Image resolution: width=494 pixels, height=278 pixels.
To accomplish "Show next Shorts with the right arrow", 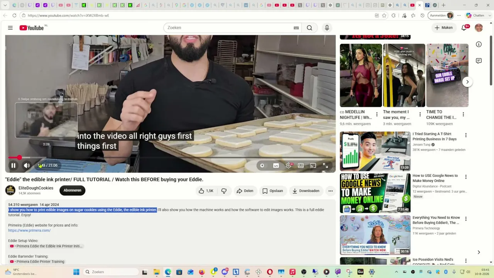I will (467, 82).
